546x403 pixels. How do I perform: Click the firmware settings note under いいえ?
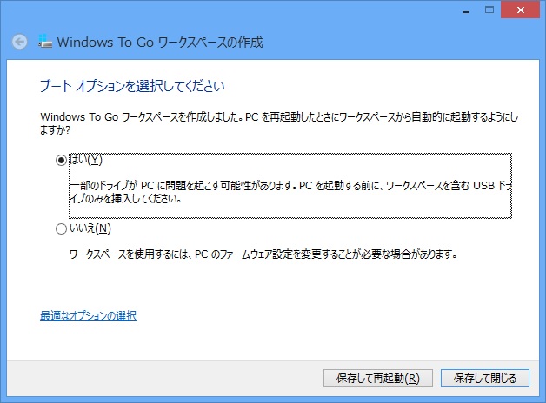[263, 254]
